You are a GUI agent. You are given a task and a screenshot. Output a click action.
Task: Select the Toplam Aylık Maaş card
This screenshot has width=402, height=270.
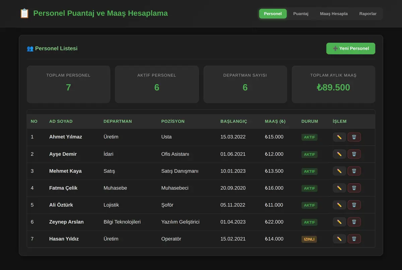[x=333, y=84]
